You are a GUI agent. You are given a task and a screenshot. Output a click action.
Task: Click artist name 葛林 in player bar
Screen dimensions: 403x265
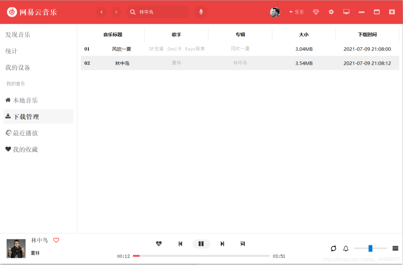tap(35, 253)
